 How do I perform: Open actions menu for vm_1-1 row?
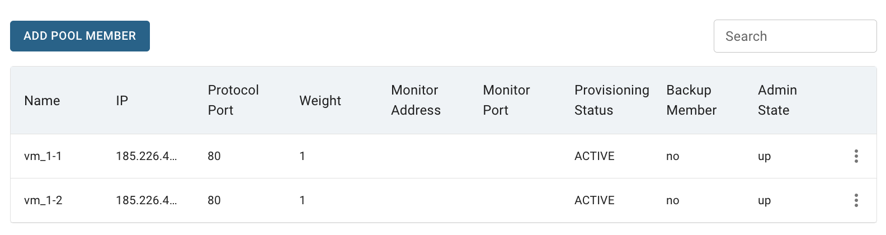pos(856,156)
